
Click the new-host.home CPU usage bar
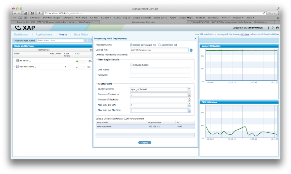coord(81,67)
